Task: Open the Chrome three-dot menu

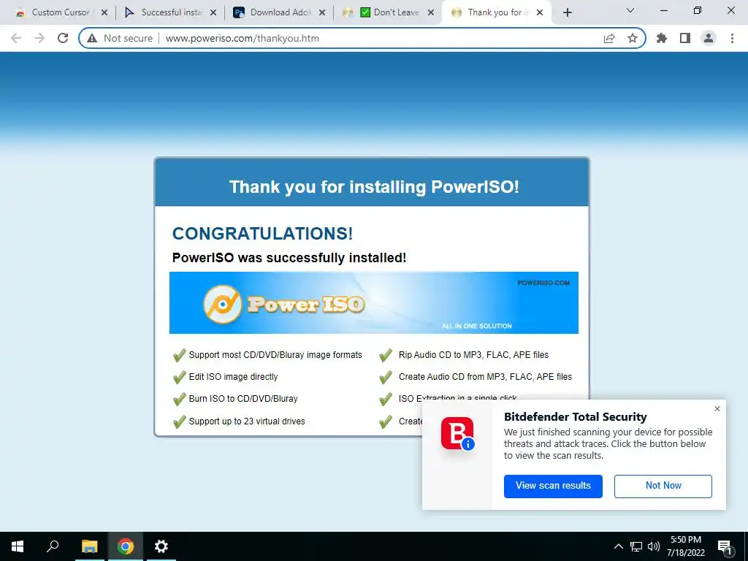Action: click(x=732, y=38)
